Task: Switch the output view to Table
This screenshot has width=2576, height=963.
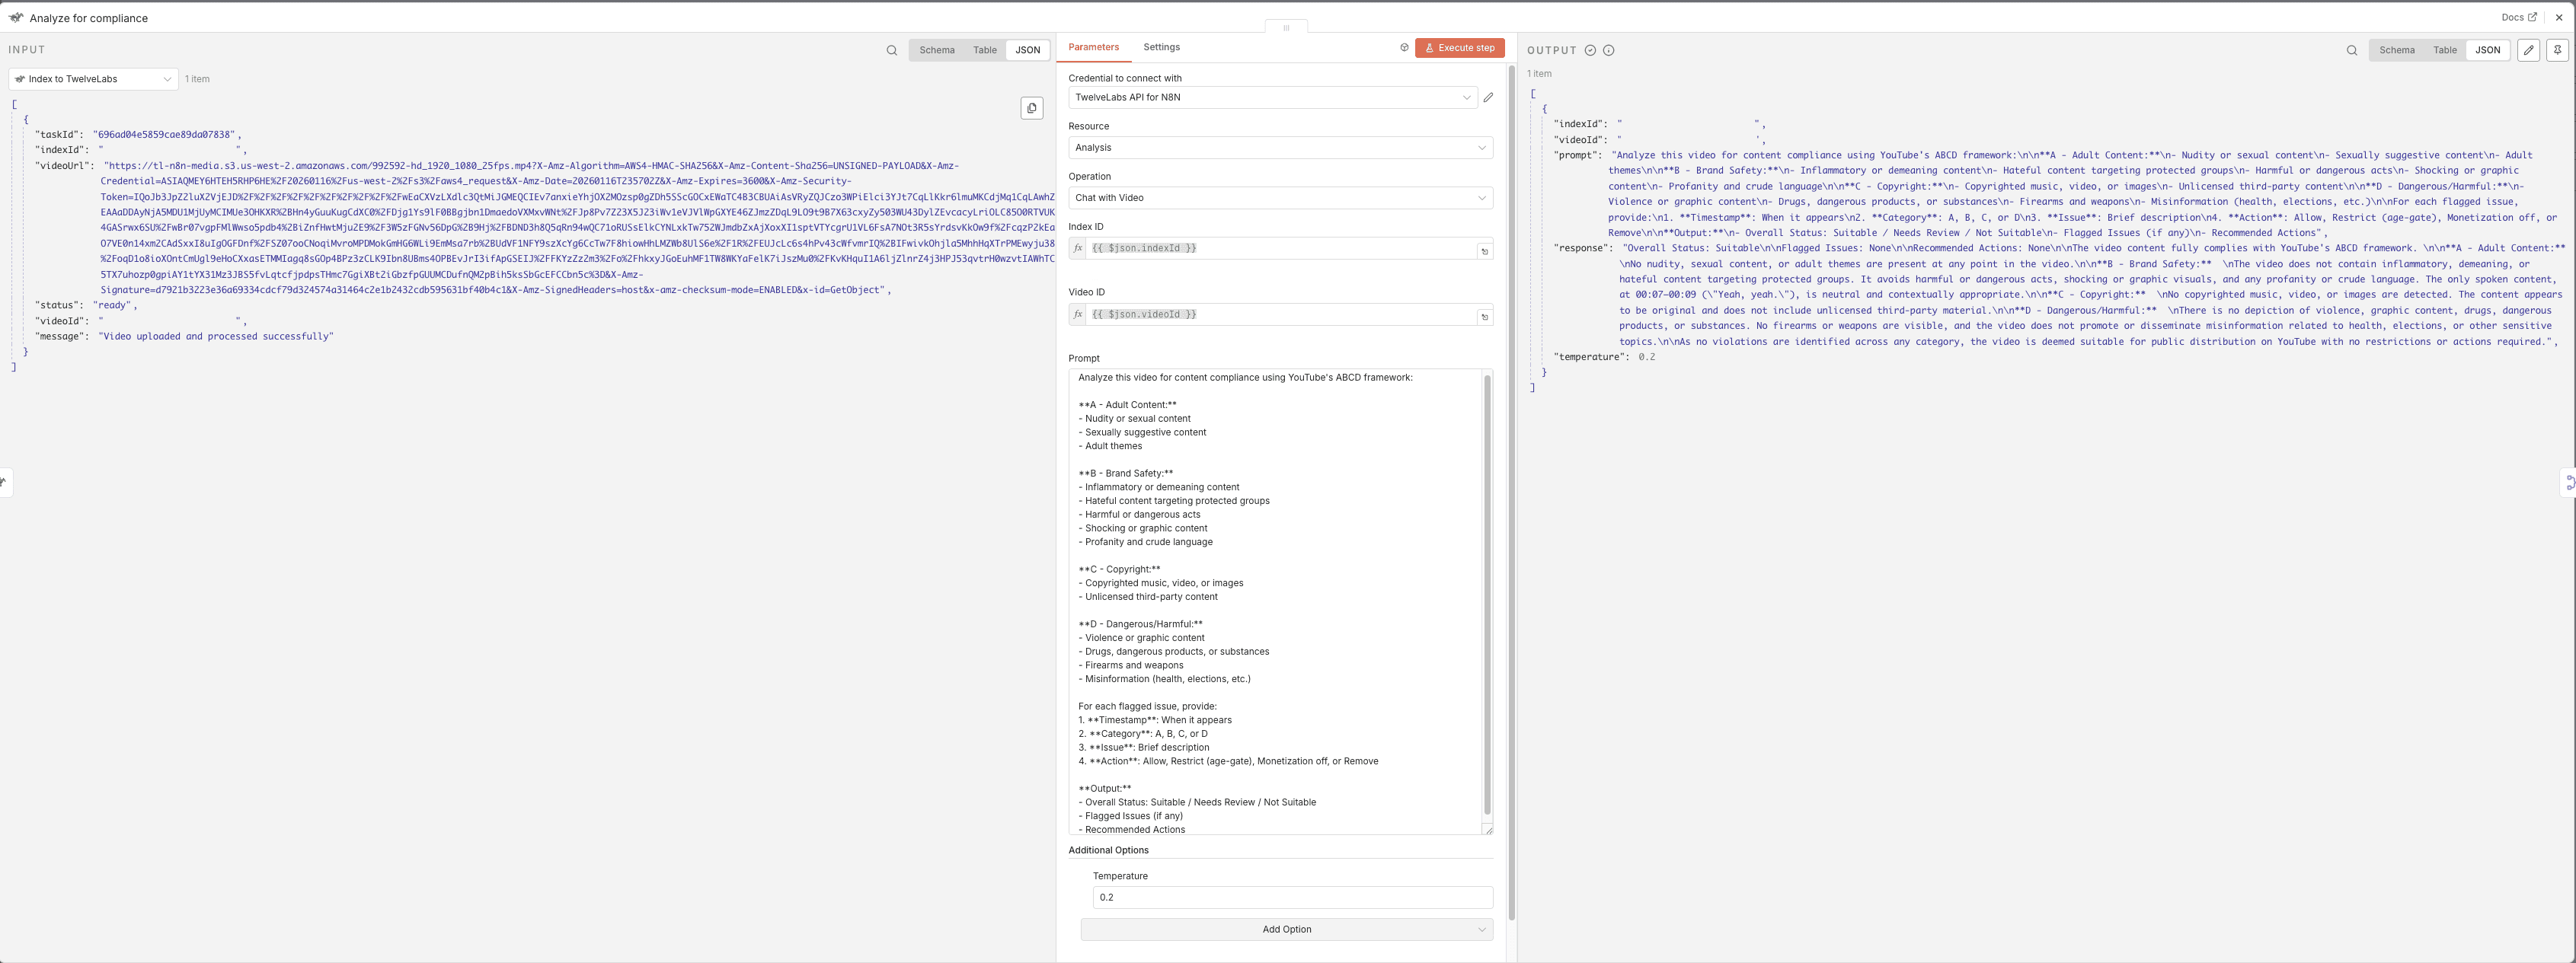Action: 2444,50
